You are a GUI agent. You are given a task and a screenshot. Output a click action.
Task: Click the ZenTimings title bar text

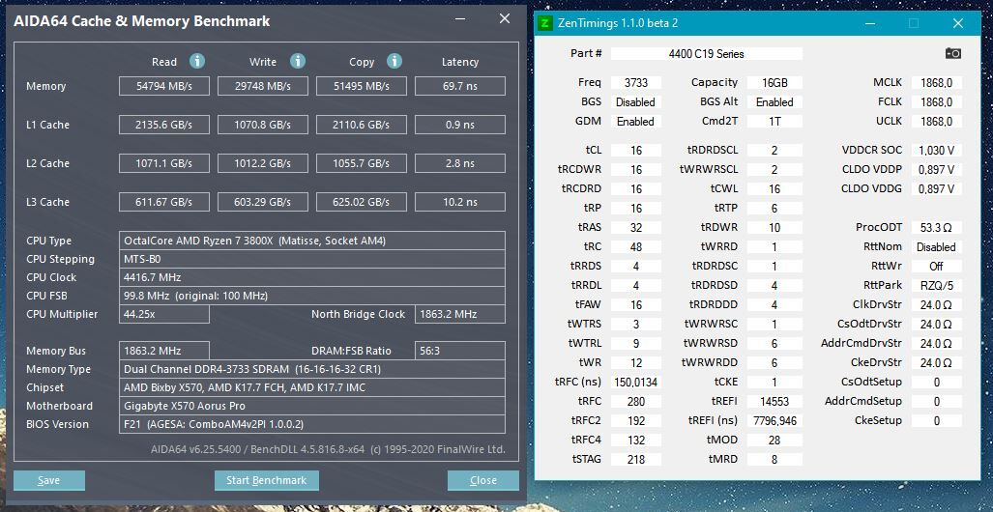(x=618, y=23)
